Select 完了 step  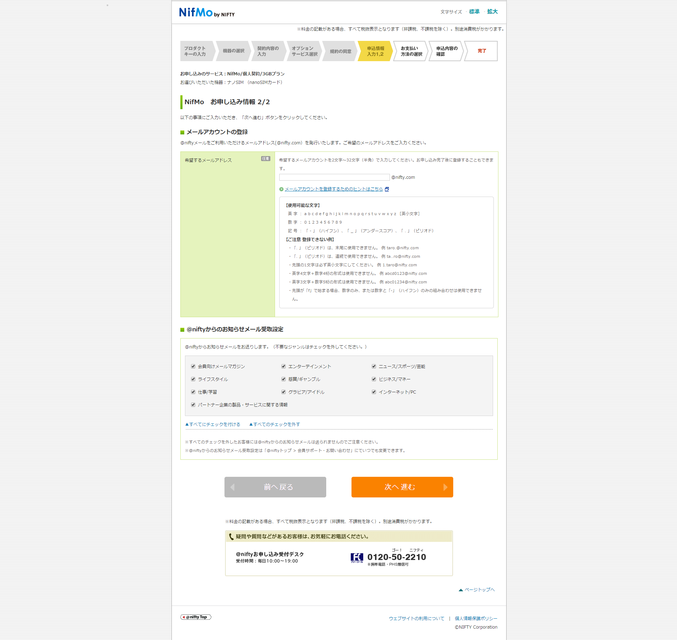[481, 51]
